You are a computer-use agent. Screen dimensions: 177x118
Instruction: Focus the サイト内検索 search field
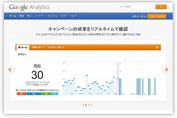coord(136,7)
